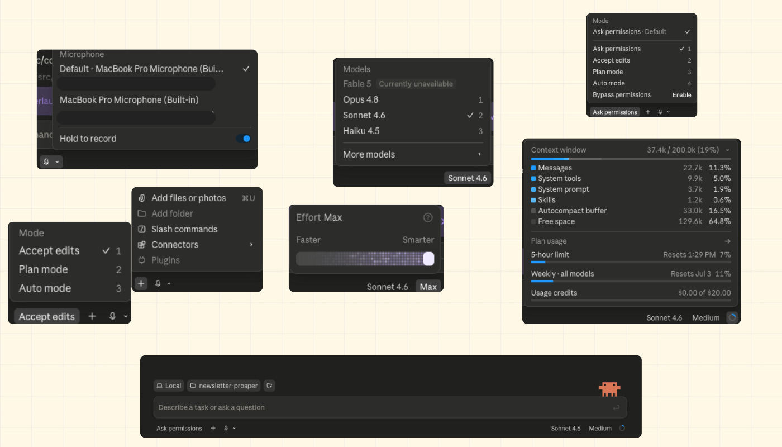The height and width of the screenshot is (447, 782).
Task: Click the plus icon in the composer bottom bar
Action: [x=213, y=429]
